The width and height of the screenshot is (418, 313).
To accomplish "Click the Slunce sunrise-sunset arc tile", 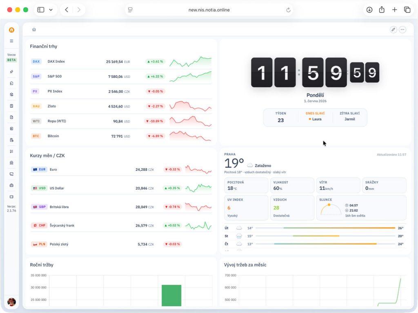I will [x=361, y=207].
